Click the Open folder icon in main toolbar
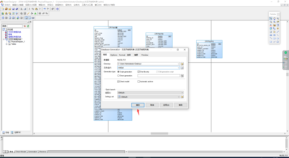The height and width of the screenshot is (158, 289). point(10,9)
